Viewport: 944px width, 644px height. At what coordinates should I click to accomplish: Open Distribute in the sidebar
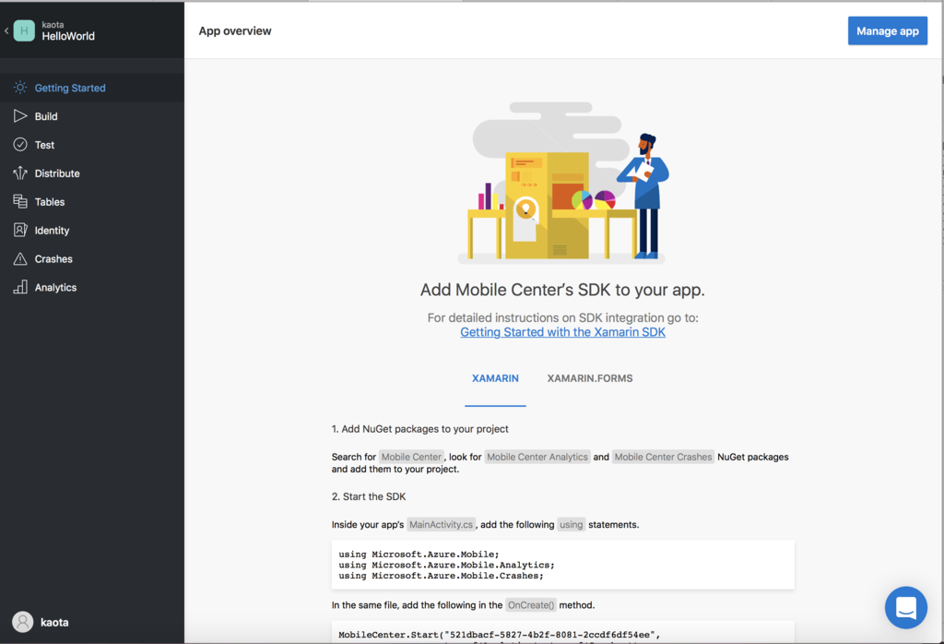[92, 173]
